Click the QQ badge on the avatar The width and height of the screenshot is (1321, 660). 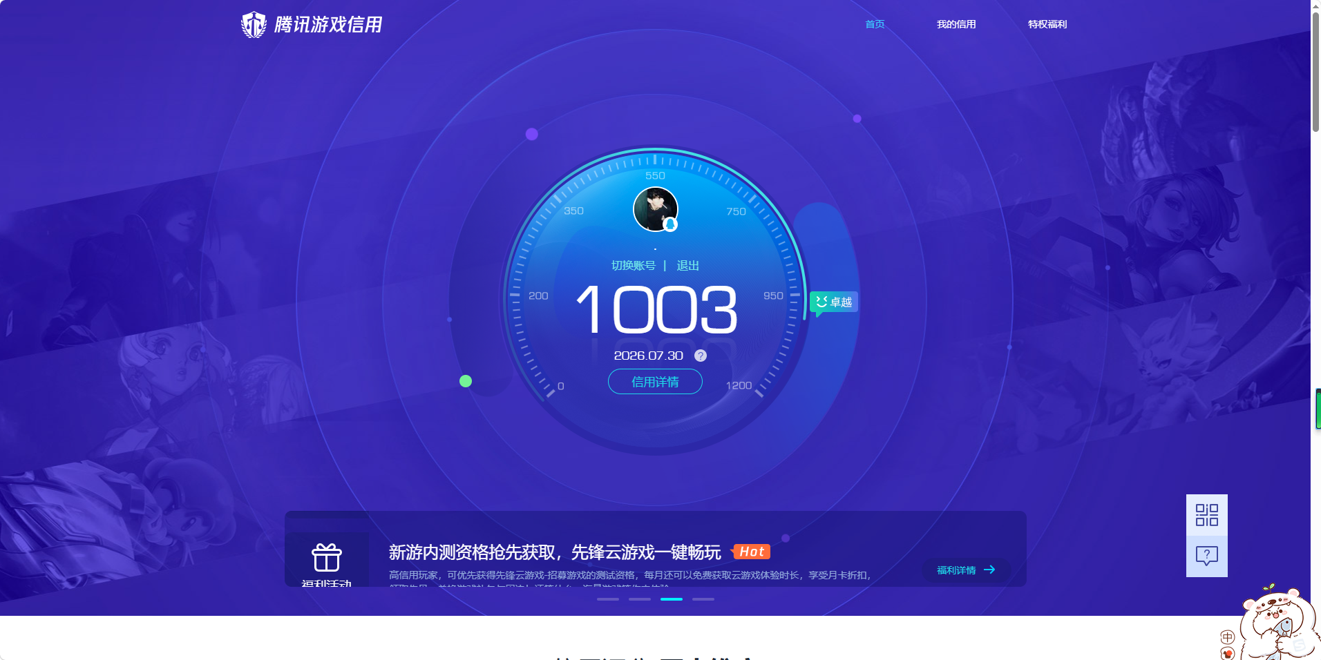coord(669,224)
